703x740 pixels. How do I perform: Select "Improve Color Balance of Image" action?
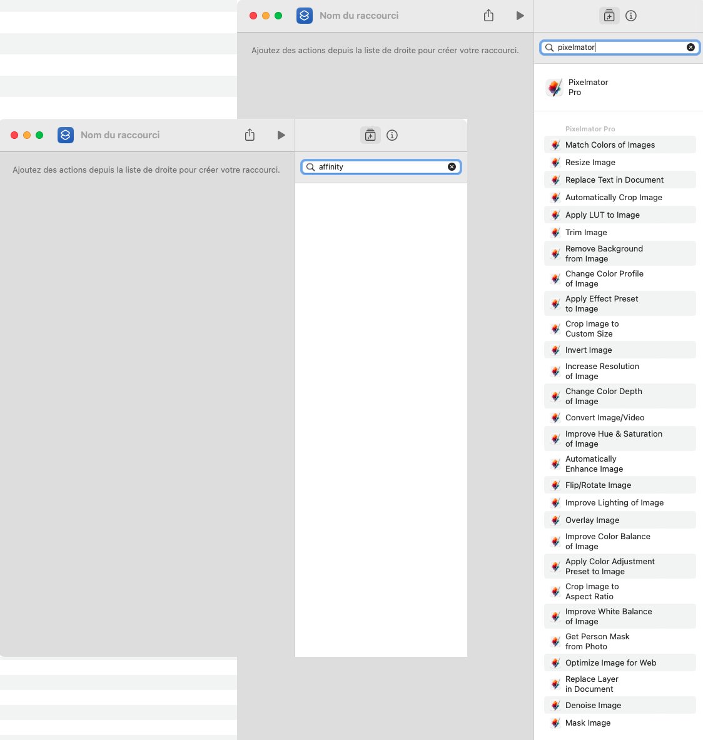[620, 541]
